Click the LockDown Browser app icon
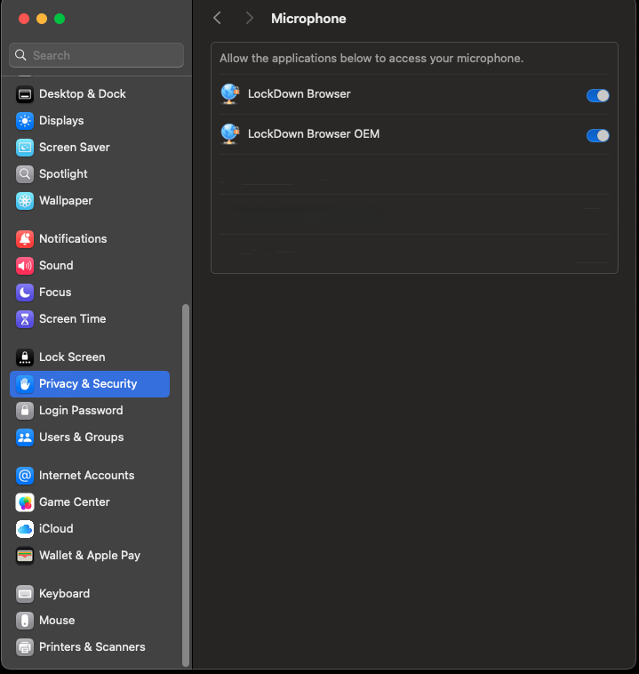Image resolution: width=639 pixels, height=674 pixels. pyautogui.click(x=230, y=94)
